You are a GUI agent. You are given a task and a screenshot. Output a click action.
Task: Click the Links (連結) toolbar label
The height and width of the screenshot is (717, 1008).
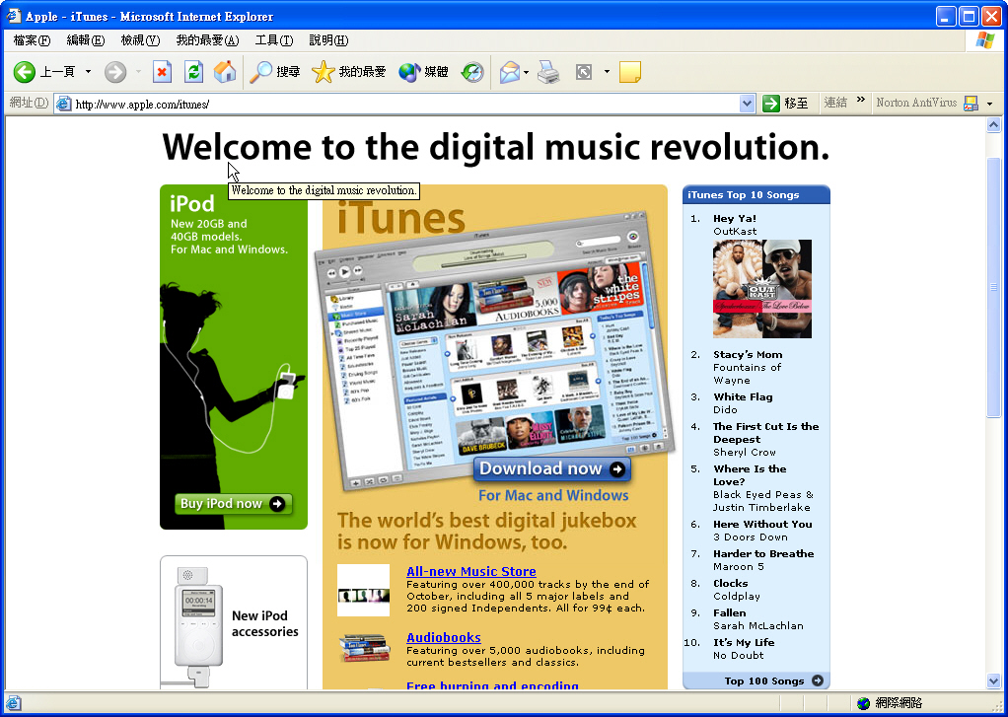[x=835, y=103]
